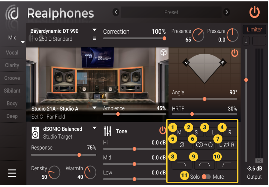Adjust the Low tone slider handle

(x=134, y=179)
